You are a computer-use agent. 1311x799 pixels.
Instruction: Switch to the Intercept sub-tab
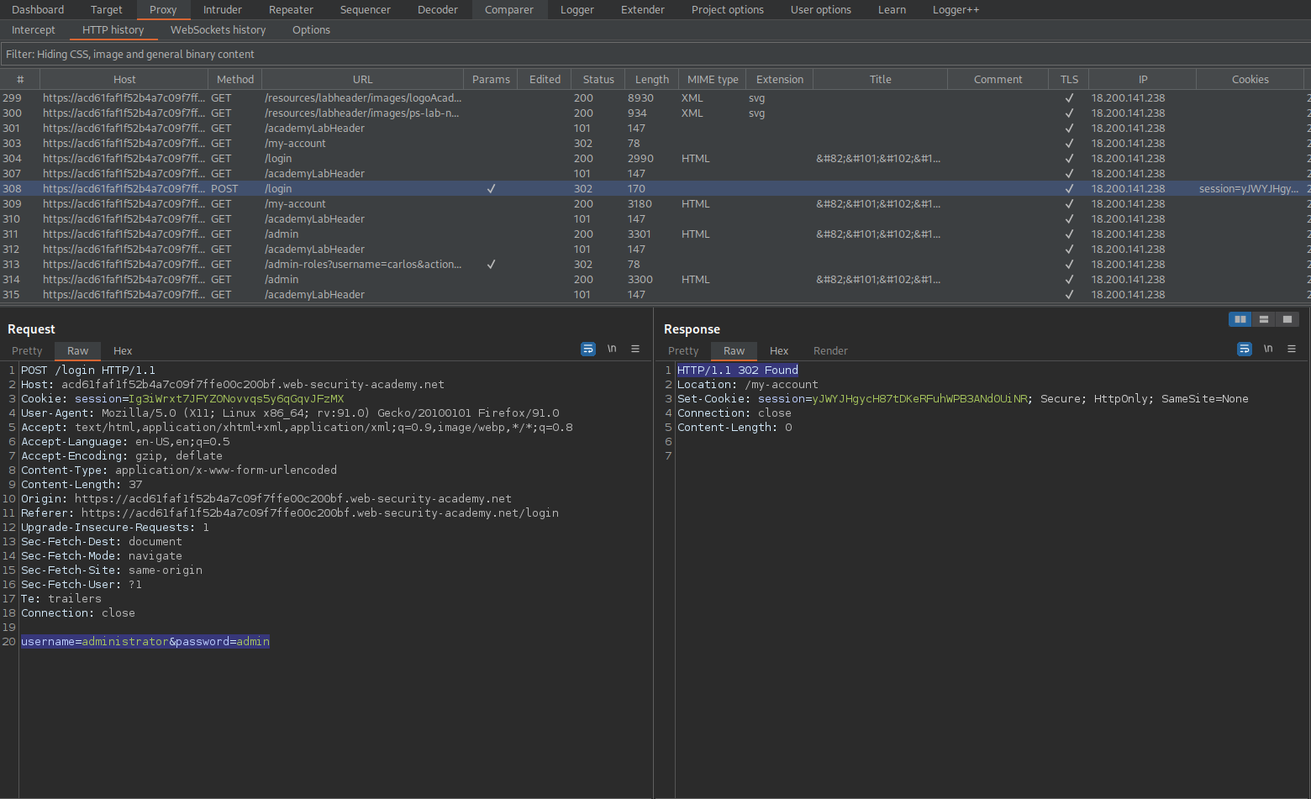click(x=34, y=30)
